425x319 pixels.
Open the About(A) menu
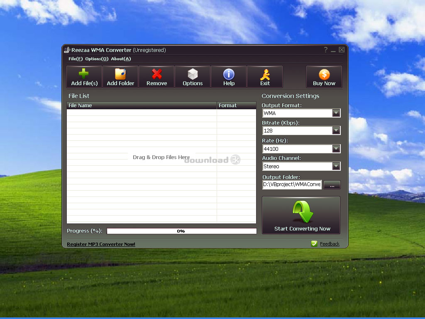121,59
